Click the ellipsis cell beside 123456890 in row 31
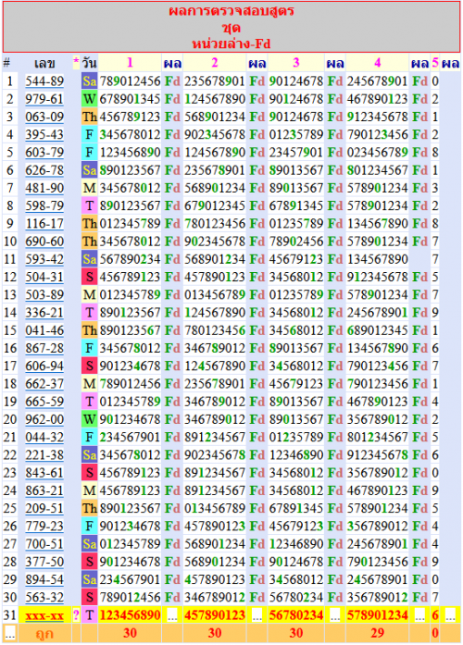The width and height of the screenshot is (463, 645). click(172, 615)
